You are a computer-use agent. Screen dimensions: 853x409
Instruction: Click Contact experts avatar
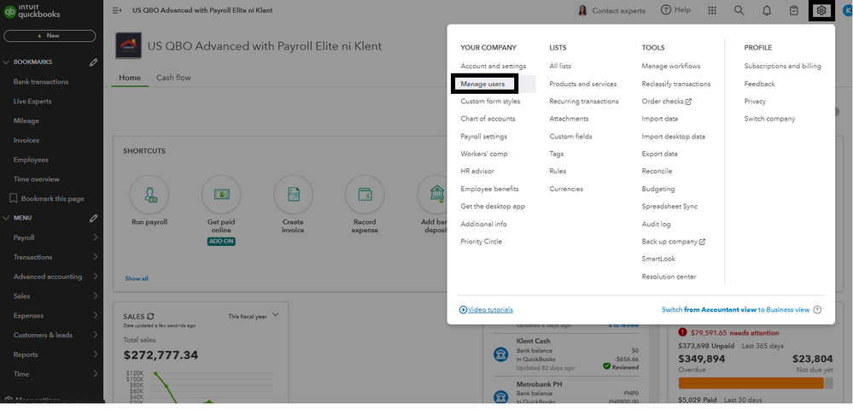[582, 10]
